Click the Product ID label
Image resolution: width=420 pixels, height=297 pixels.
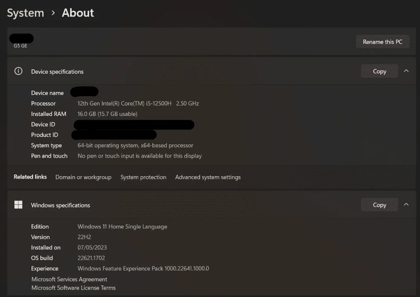click(x=45, y=135)
